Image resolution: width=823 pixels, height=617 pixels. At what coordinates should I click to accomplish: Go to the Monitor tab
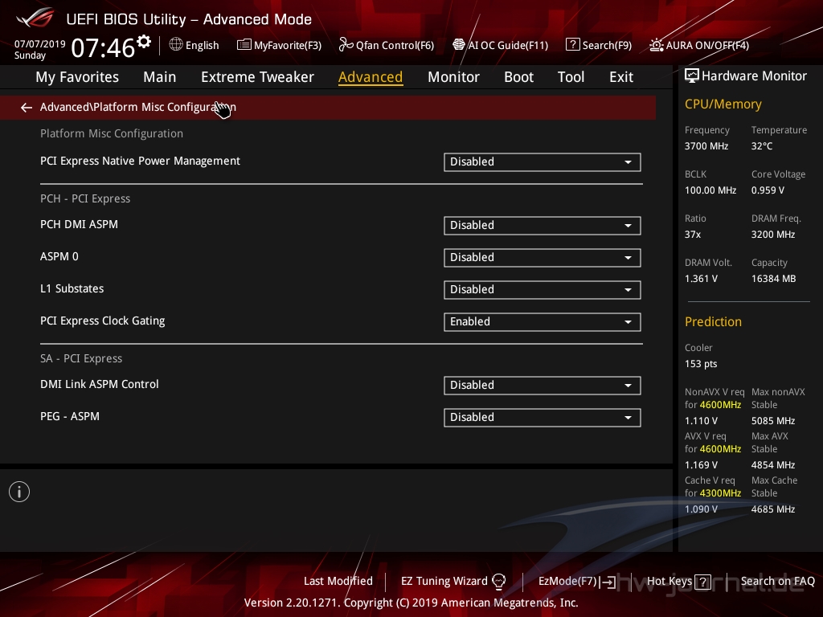453,77
